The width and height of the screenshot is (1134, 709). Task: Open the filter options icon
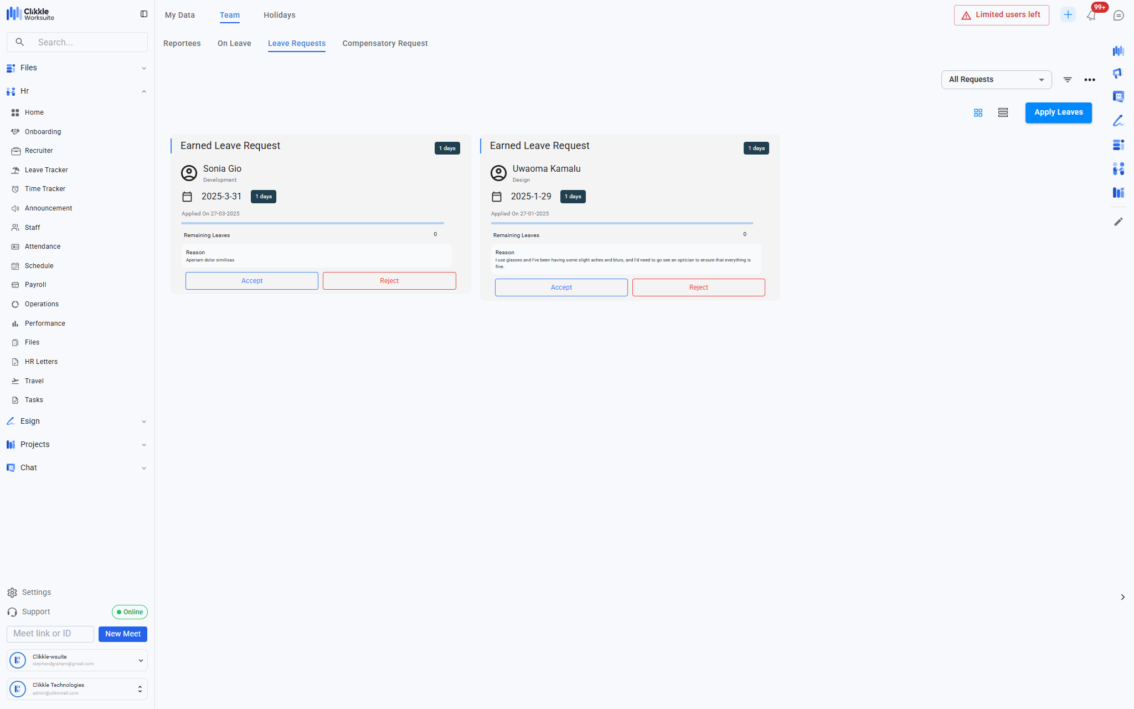point(1068,80)
